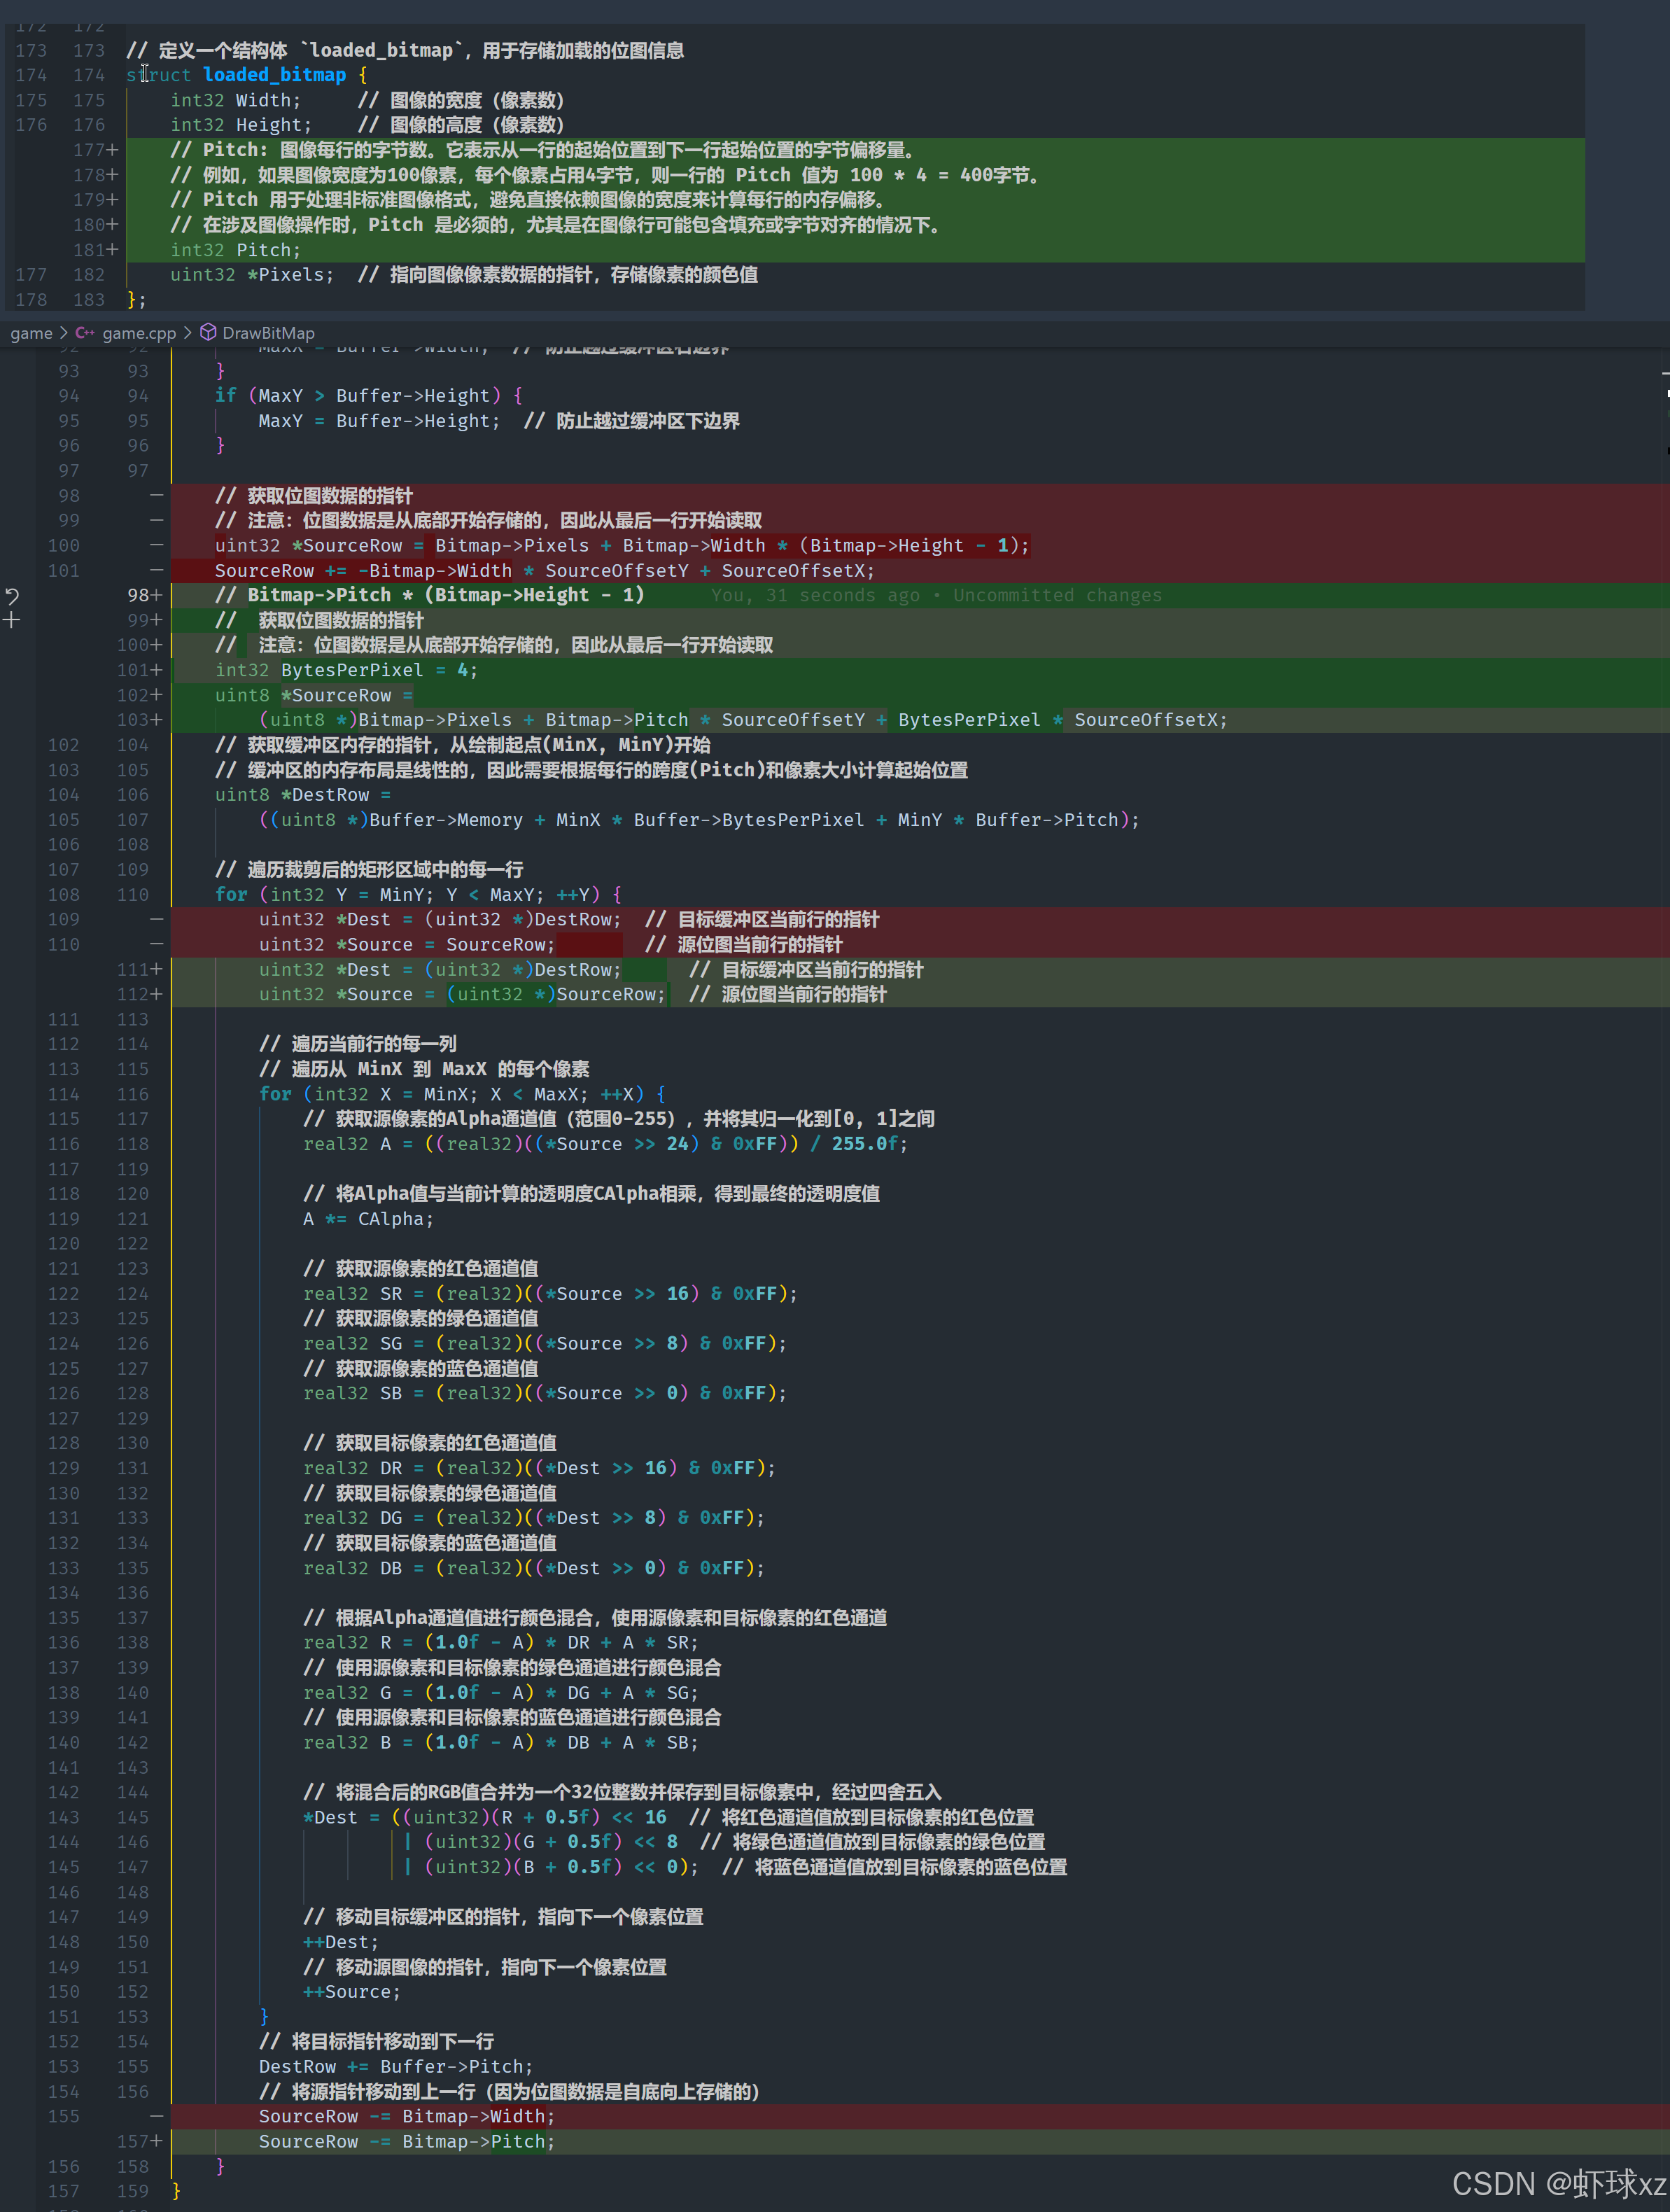Click 'A *= CAlpha;' statement
This screenshot has height=2212, width=1670.
pos(368,1219)
